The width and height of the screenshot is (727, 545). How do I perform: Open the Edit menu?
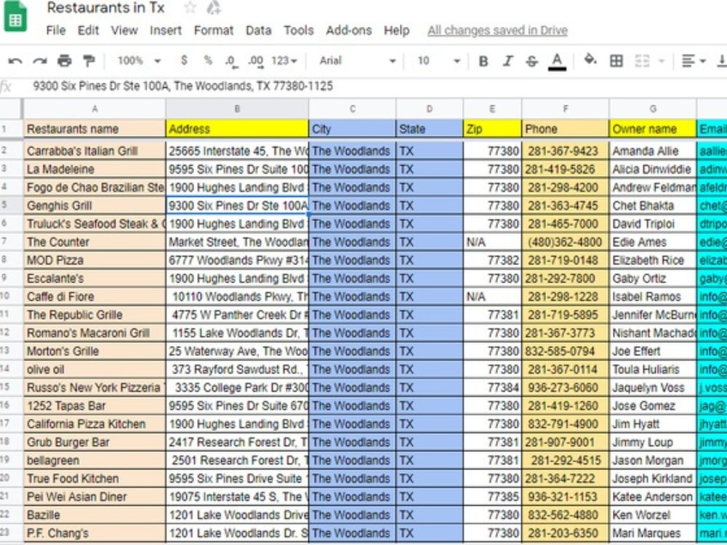coord(88,31)
